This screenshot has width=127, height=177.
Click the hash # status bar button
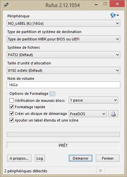tap(101, 171)
